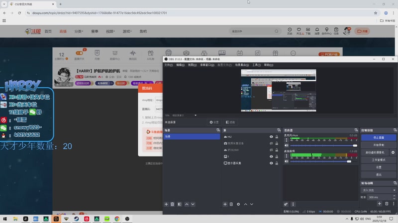Add a new scene transition

(380, 204)
